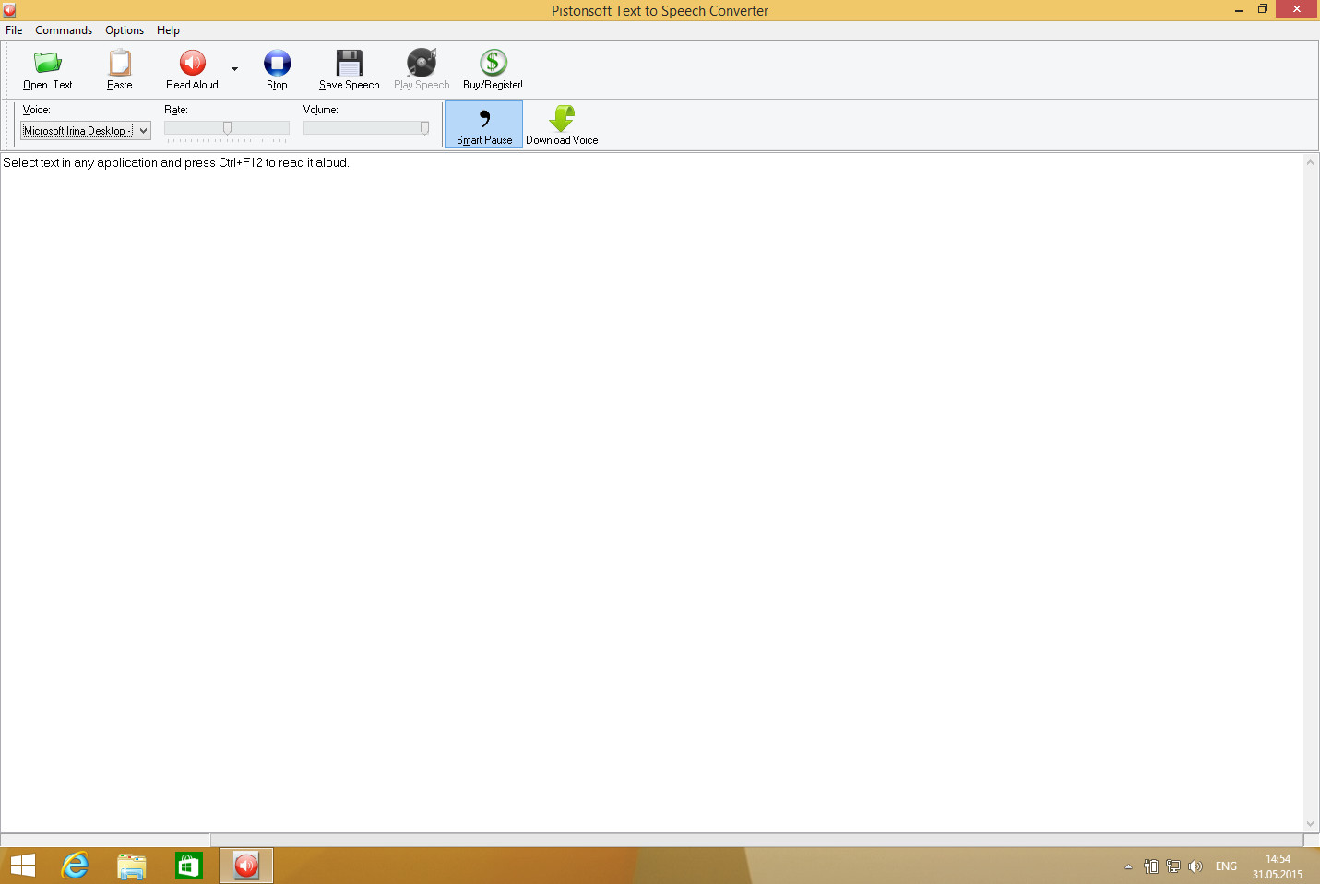The height and width of the screenshot is (884, 1320).
Task: Click the application icon in title bar
Action: click(x=9, y=10)
